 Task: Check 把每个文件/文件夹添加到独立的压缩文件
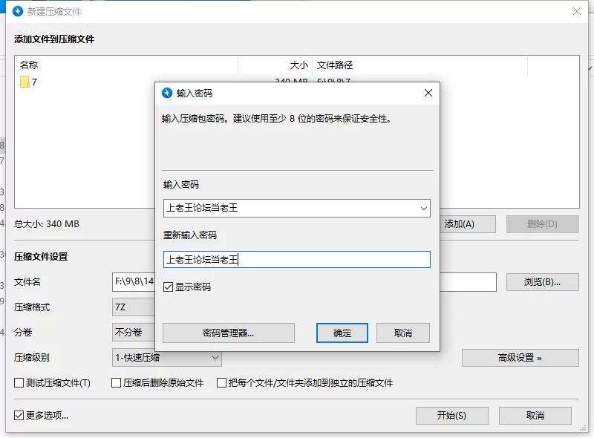tap(221, 382)
